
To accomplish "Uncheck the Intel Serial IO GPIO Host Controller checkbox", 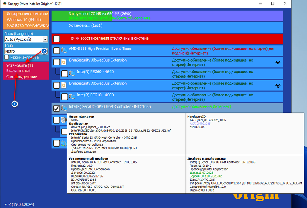I will (56, 108).
